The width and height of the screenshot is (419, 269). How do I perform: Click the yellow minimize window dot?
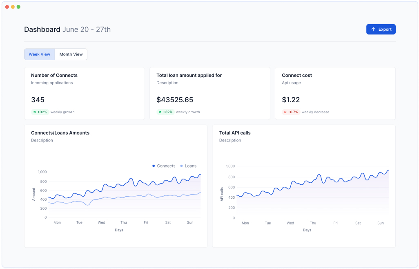tap(13, 7)
